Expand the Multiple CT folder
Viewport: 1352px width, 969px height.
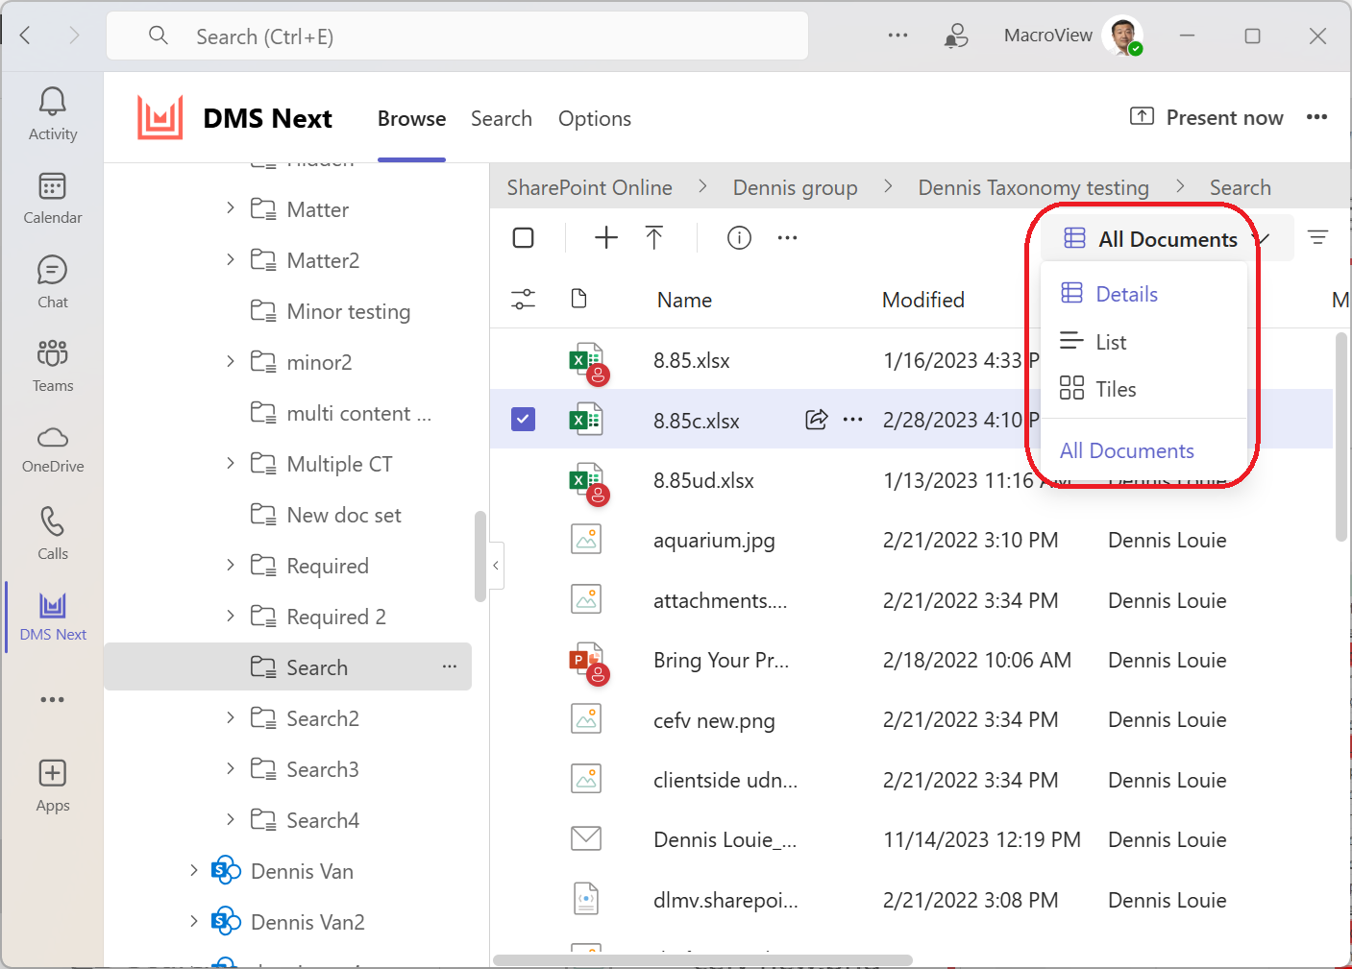(x=230, y=463)
